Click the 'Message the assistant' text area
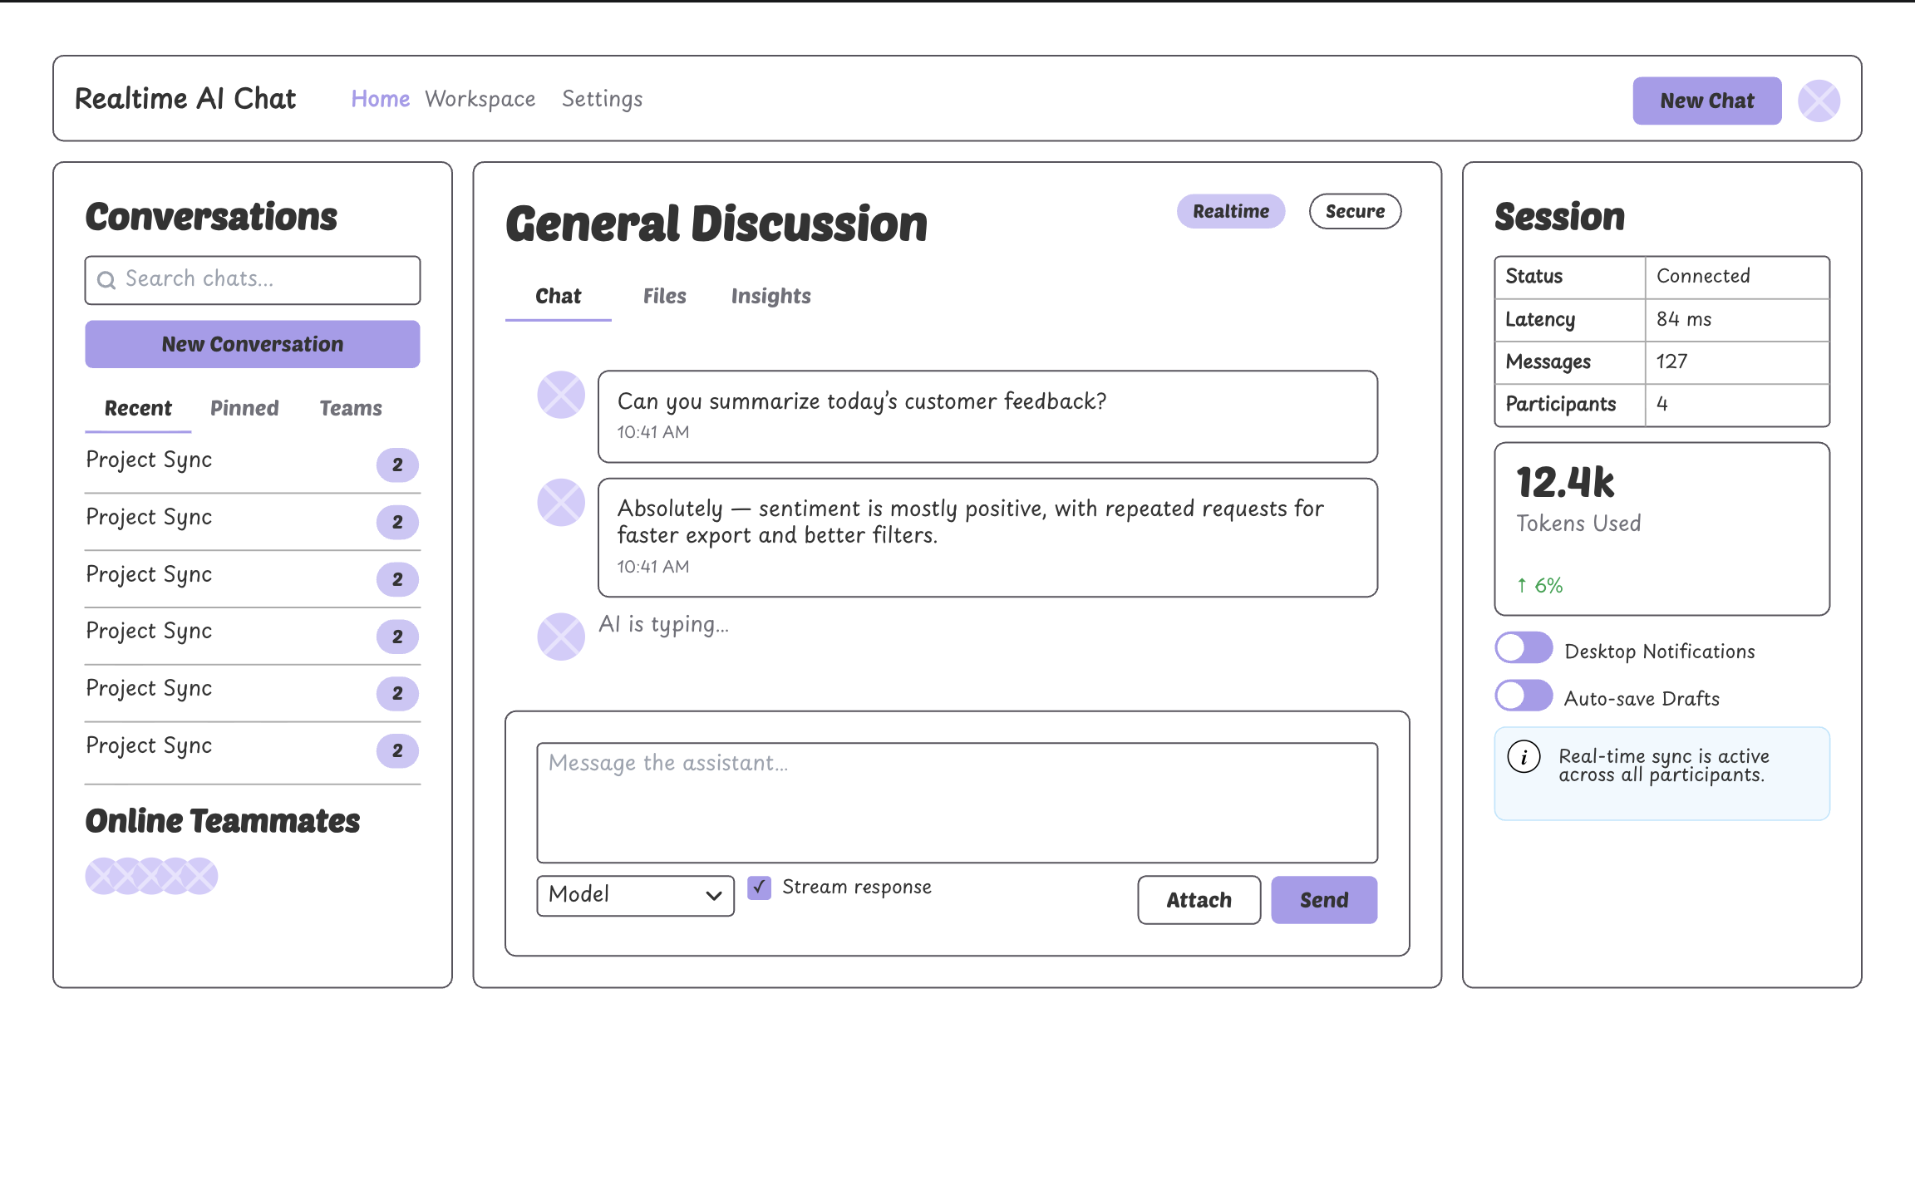This screenshot has width=1915, height=1195. tap(957, 803)
